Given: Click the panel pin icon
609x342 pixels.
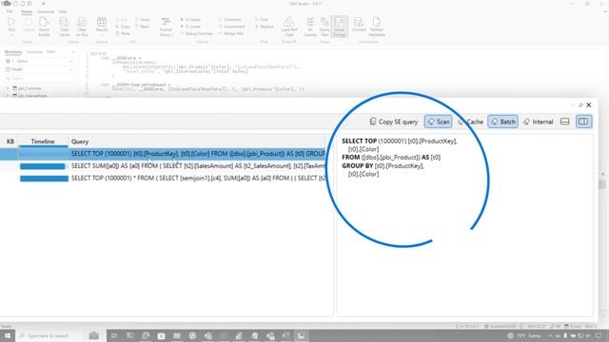Looking at the screenshot, I should [580, 105].
